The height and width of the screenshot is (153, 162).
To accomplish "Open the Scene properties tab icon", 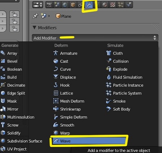I will pos(57,5).
